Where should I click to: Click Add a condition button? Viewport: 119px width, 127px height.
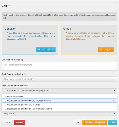(46, 49)
